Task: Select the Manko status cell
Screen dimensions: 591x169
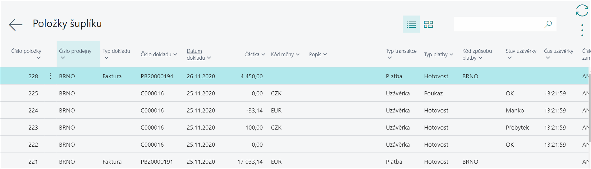Action: tap(515, 110)
